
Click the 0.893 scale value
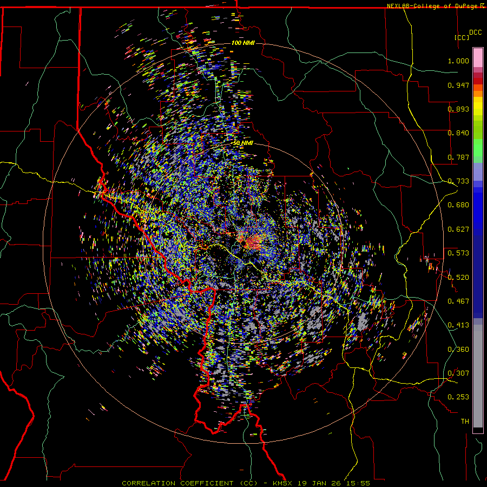pos(458,109)
